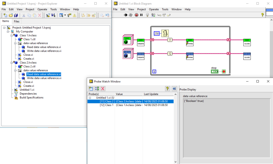Click the Step Into icon in Block Diagram

click(x=159, y=15)
